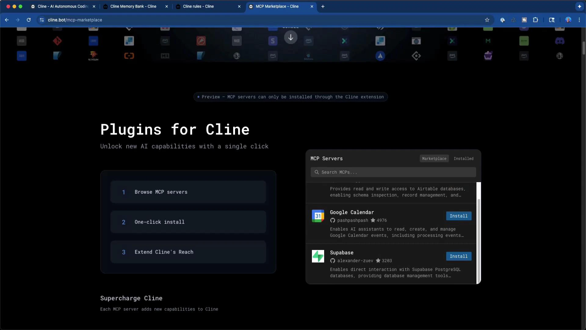
Task: Click the scroll-down arrow circle button
Action: point(291,38)
